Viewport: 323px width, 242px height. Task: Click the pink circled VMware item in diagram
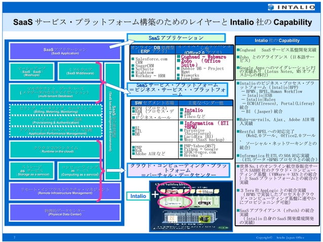point(175,202)
